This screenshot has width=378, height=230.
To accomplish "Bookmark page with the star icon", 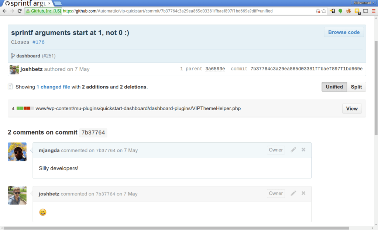I will (x=324, y=11).
